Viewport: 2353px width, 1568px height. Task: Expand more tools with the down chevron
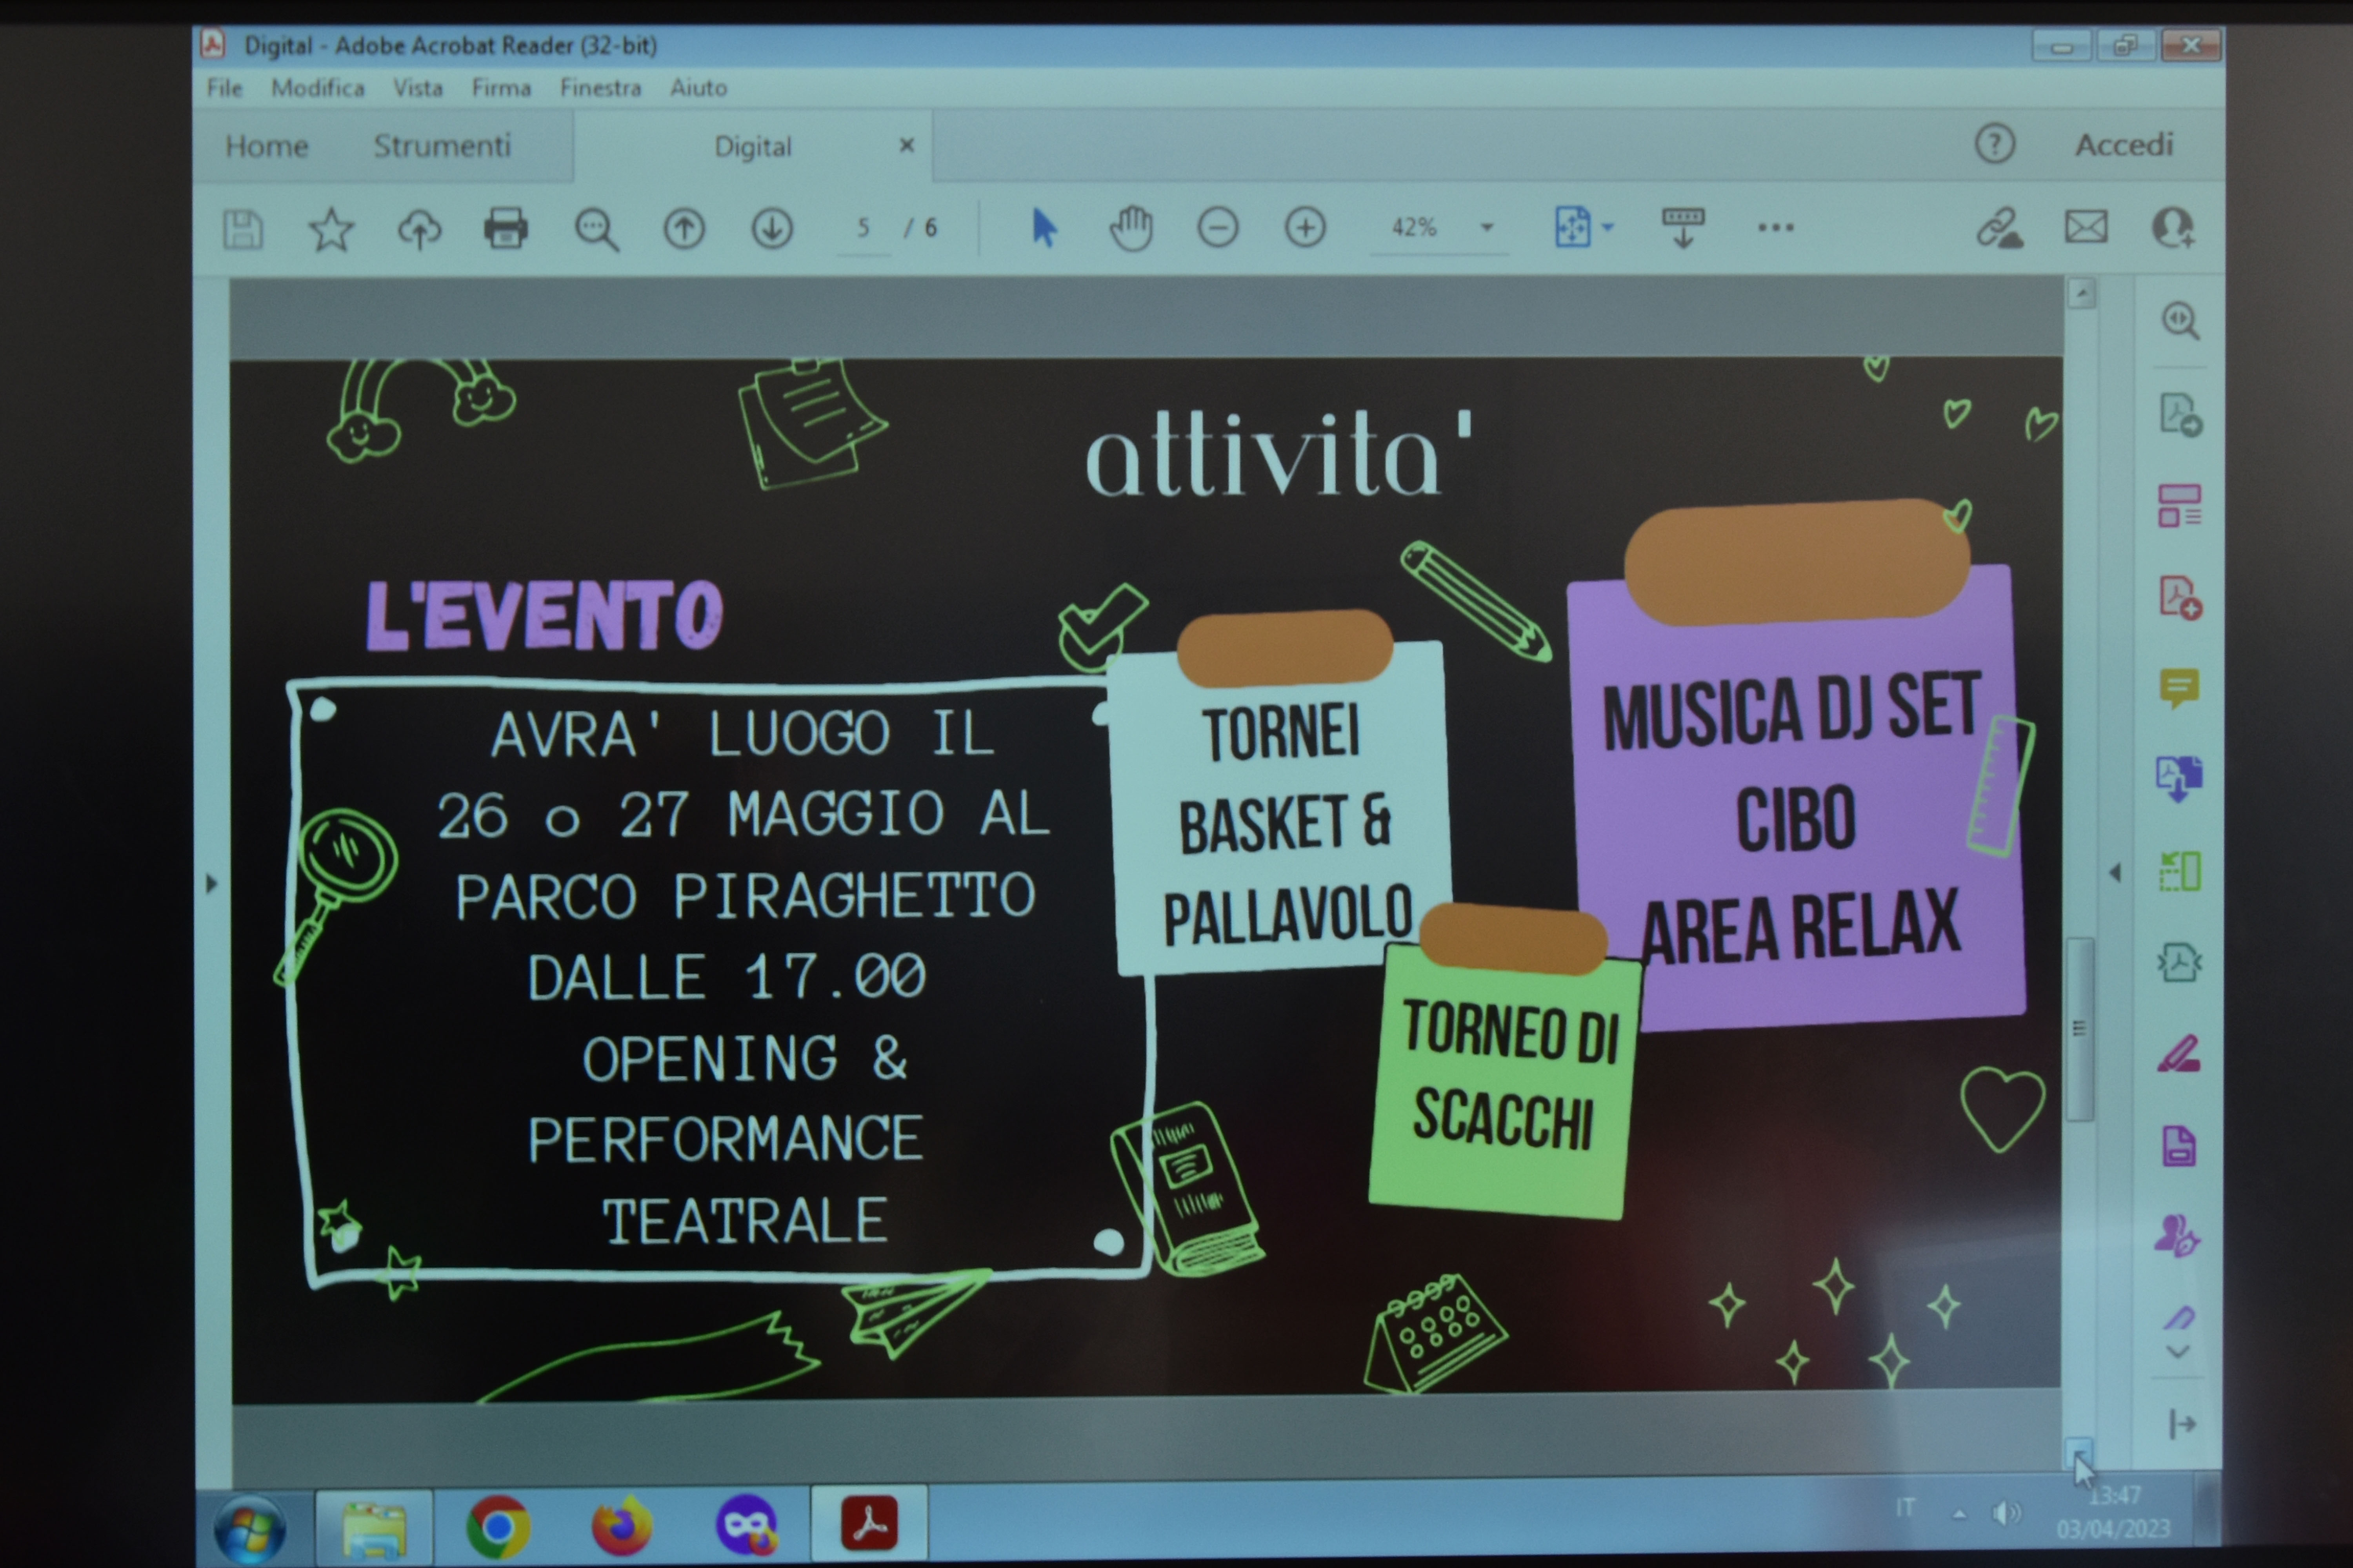2178,1352
